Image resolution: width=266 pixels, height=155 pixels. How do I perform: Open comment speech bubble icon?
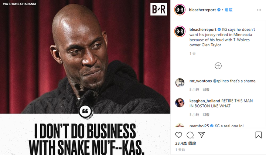tap(190, 135)
